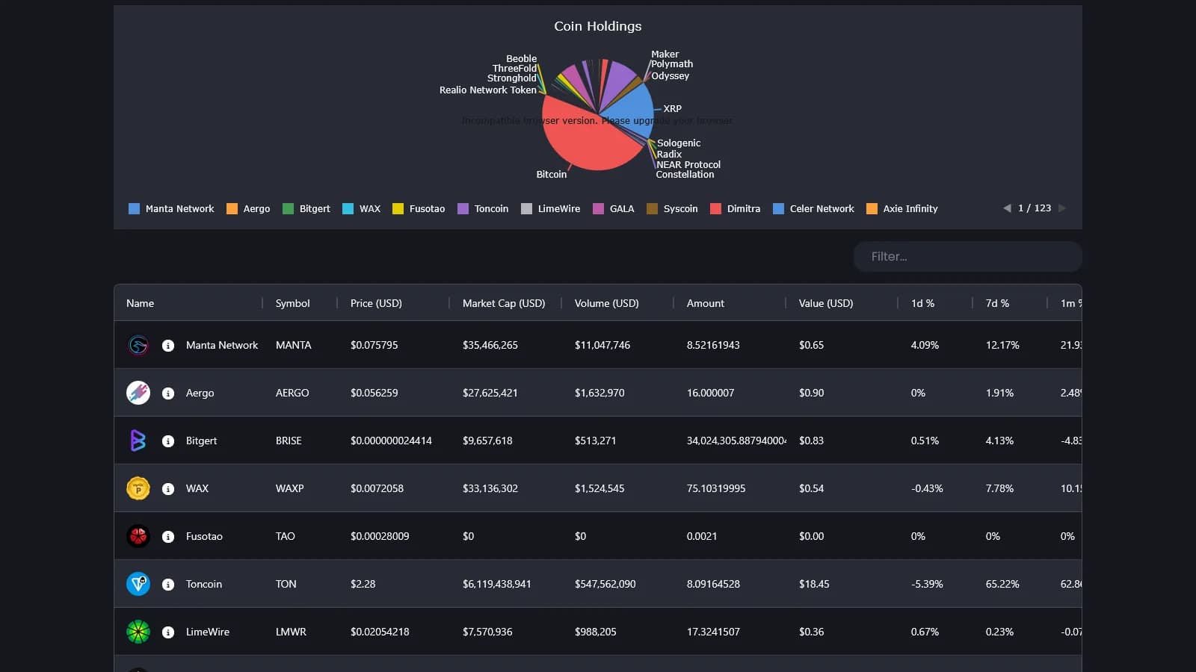Sort by Amount column header
Screen dimensions: 1196x672
click(x=706, y=303)
